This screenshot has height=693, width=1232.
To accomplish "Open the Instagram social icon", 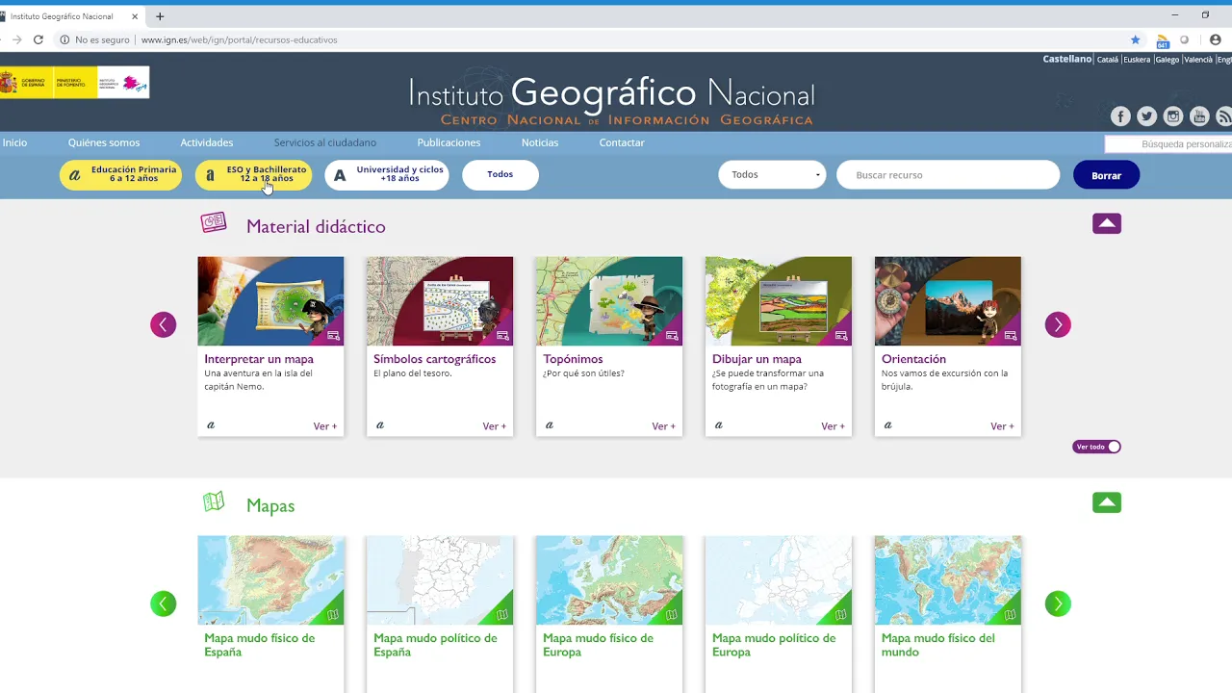I will pyautogui.click(x=1173, y=116).
